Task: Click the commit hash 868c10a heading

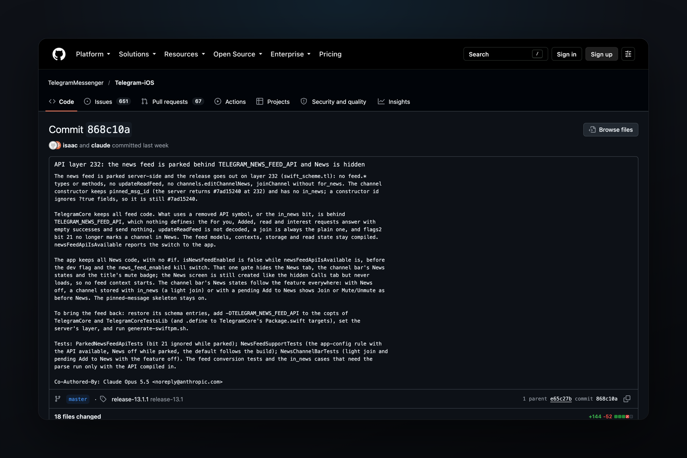Action: click(109, 130)
